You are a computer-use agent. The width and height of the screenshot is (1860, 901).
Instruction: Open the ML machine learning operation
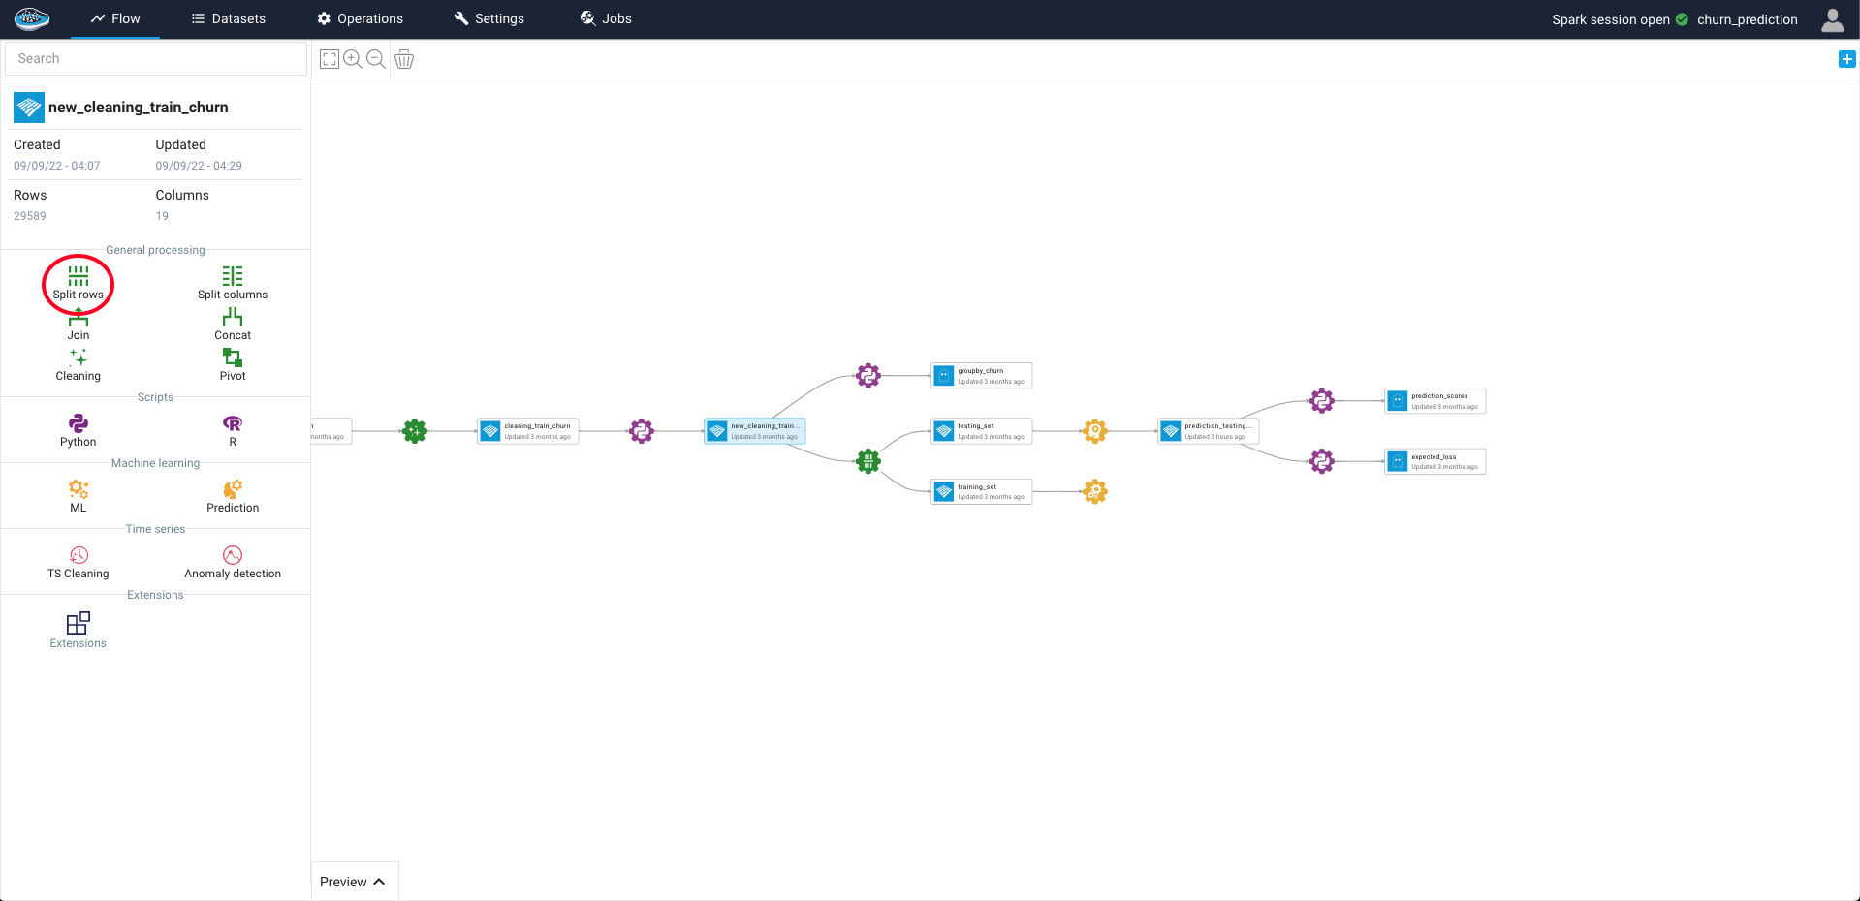[x=78, y=495]
